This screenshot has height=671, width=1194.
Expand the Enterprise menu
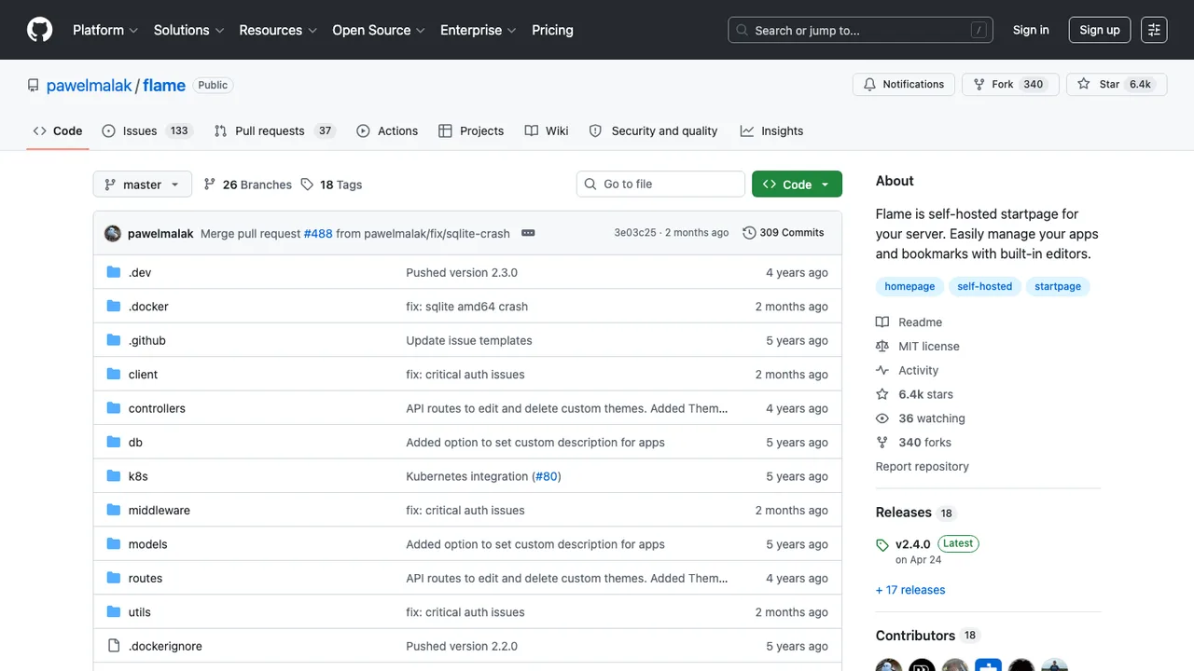click(479, 30)
